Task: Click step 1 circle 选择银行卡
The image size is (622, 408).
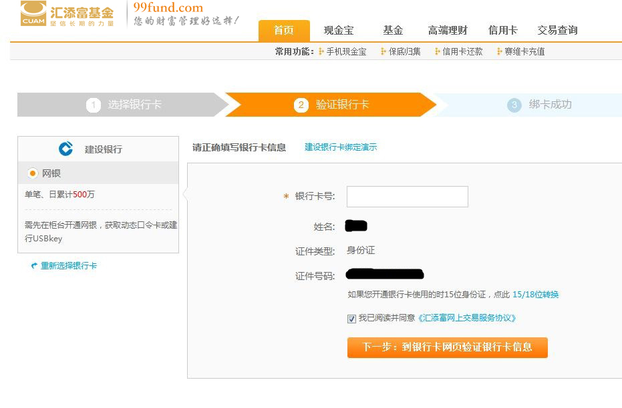Action: coord(93,105)
